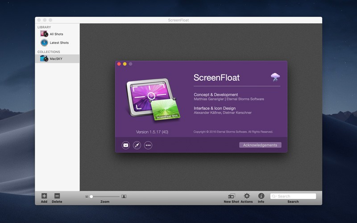Click Alexander Käßner, Dietmar Kerschner credit text
Viewport: 357px width, 223px height.
[x=223, y=113]
